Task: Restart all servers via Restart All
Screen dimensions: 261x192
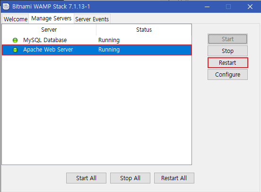Action: pos(174,178)
